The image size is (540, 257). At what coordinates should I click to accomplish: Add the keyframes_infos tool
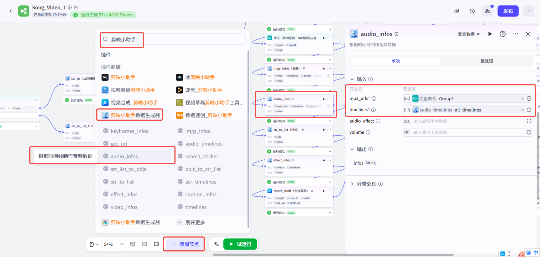tap(130, 131)
